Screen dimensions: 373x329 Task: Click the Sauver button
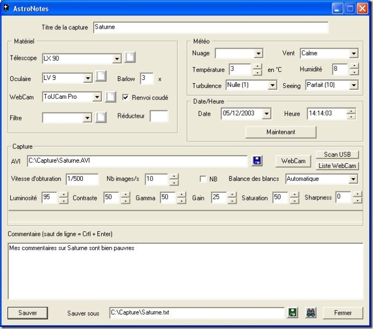click(28, 313)
